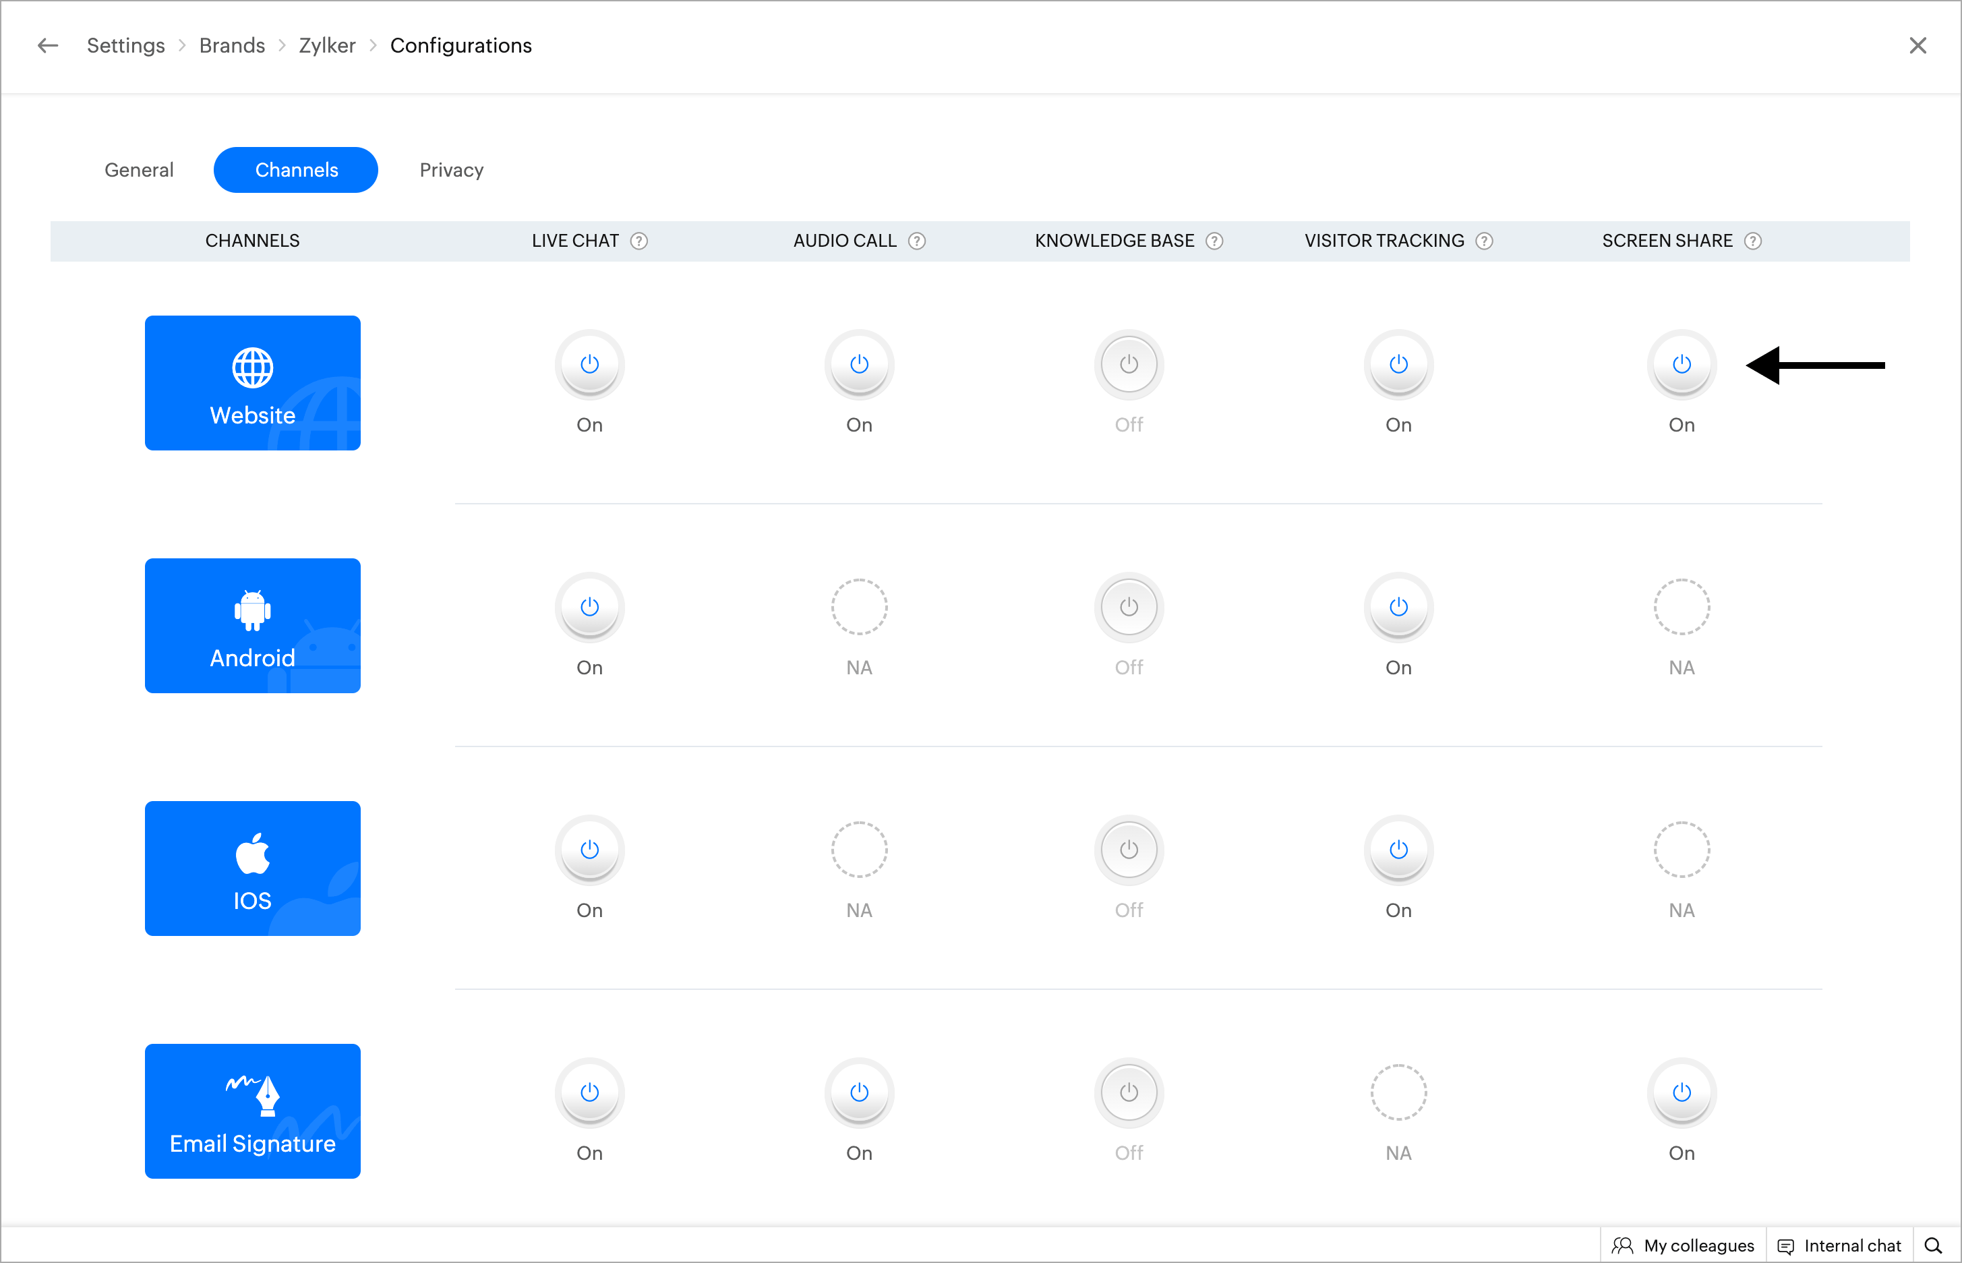Open Knowledge Base help icon

[x=1214, y=241]
